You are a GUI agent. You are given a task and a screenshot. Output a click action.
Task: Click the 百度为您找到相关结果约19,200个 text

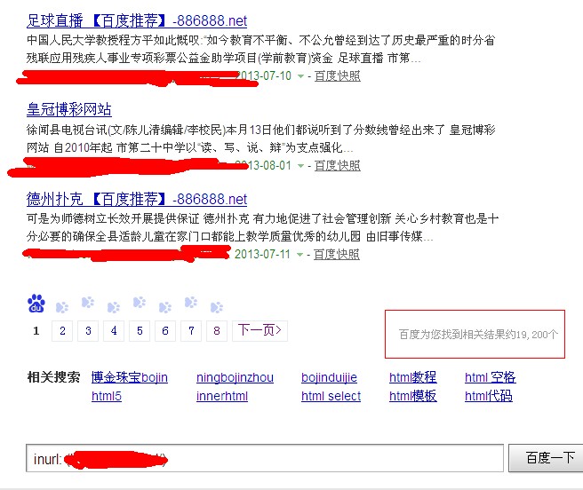pyautogui.click(x=478, y=335)
